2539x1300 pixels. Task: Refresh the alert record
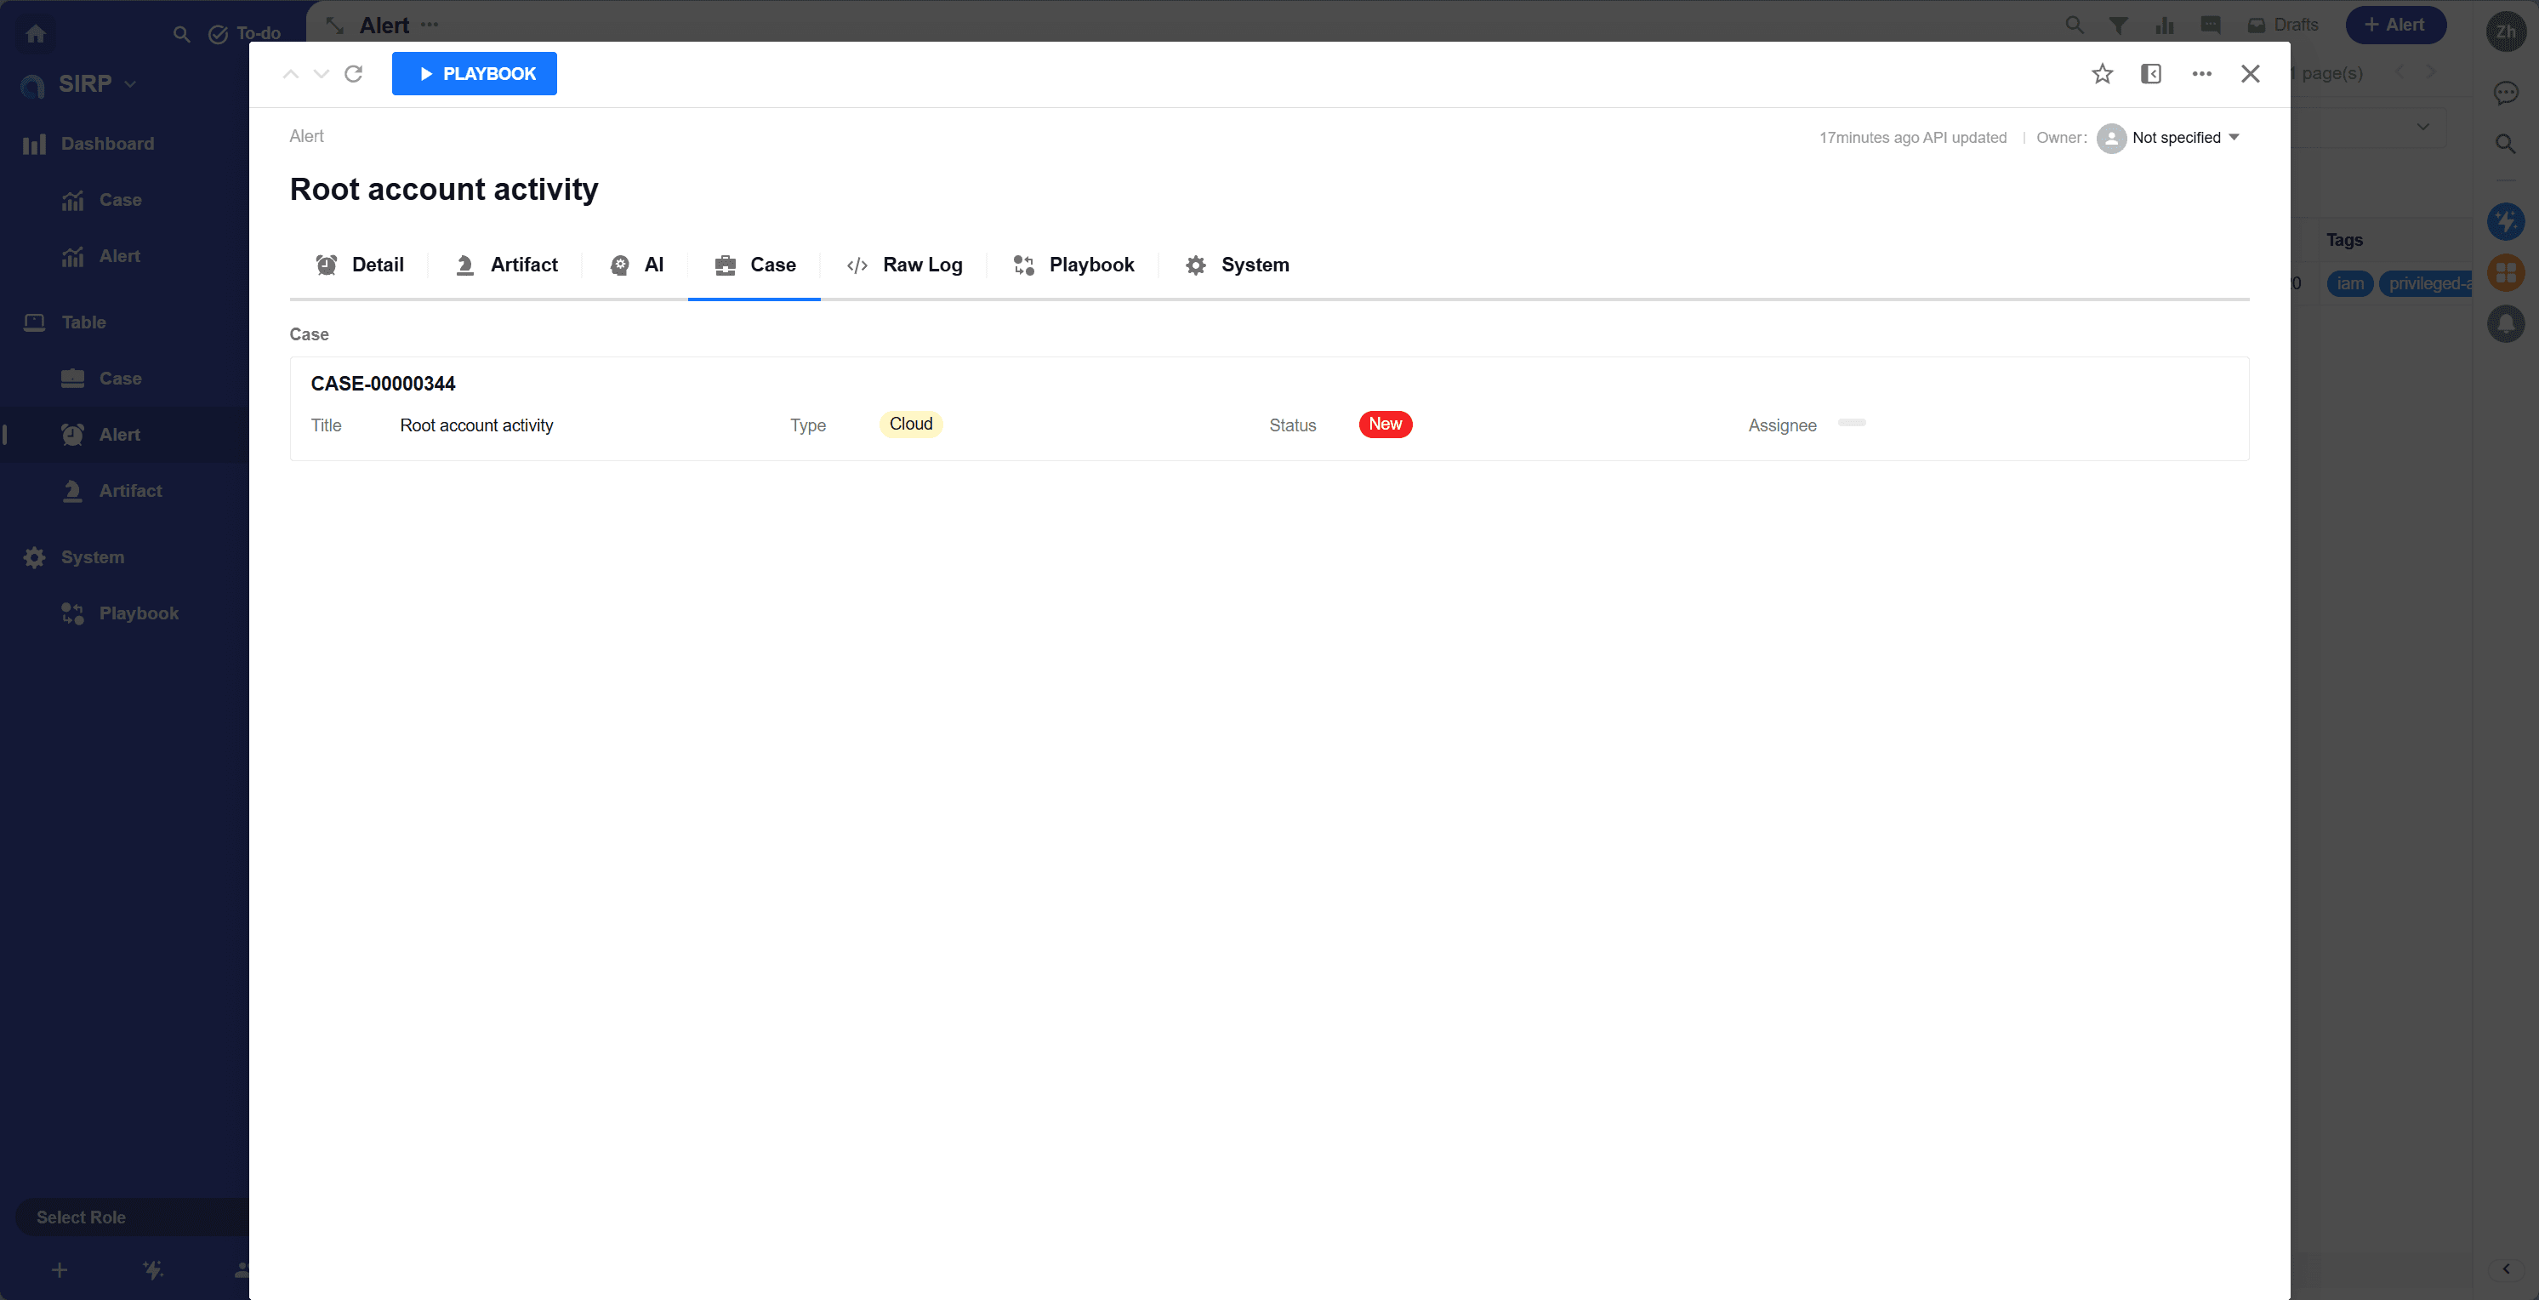pos(354,74)
